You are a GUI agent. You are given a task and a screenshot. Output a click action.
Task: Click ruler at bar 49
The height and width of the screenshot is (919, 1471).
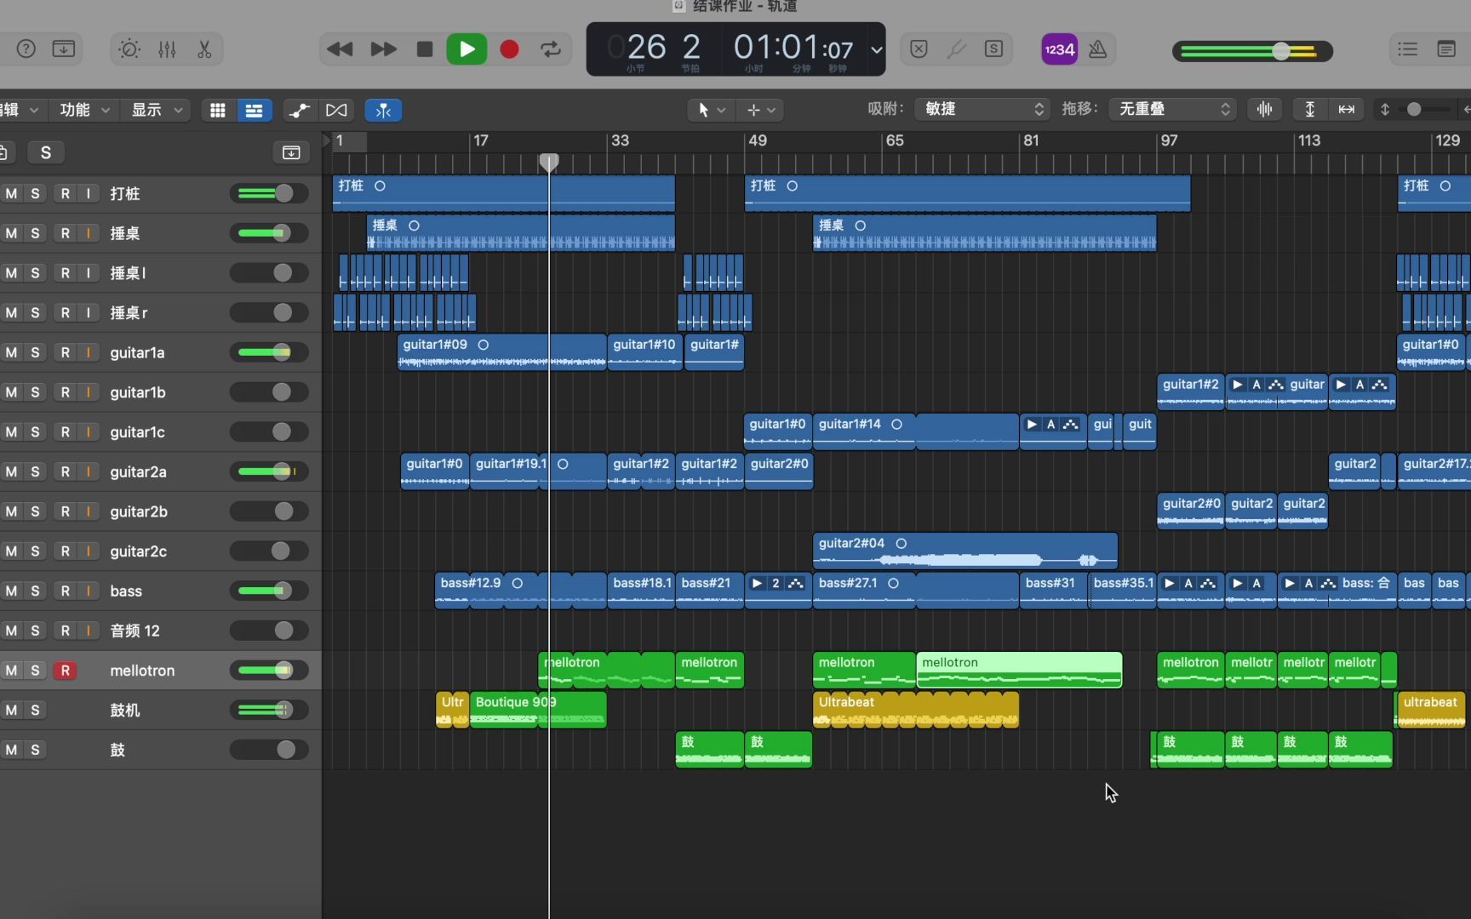tap(758, 141)
